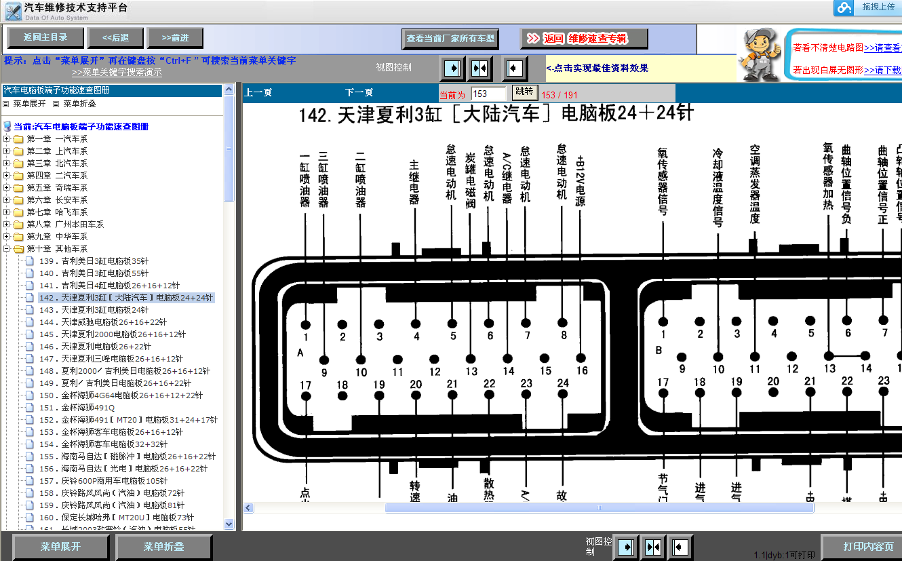
Task: Open 146. 天津夏利电脑板26+22针
Action: [96, 347]
